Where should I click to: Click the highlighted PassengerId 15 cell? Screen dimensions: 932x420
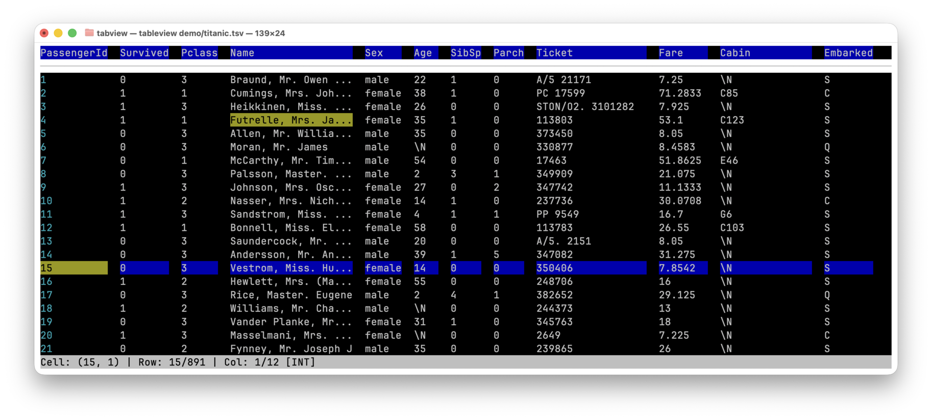tap(74, 268)
